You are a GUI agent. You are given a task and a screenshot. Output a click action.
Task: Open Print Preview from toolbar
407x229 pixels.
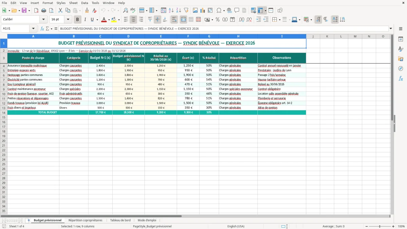tap(51, 11)
